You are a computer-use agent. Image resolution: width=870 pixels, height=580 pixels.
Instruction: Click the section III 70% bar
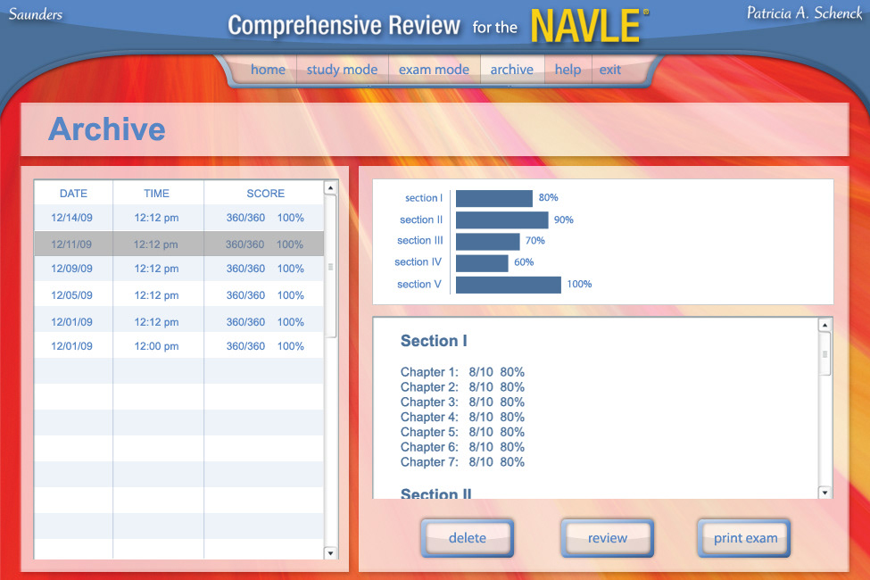(488, 242)
